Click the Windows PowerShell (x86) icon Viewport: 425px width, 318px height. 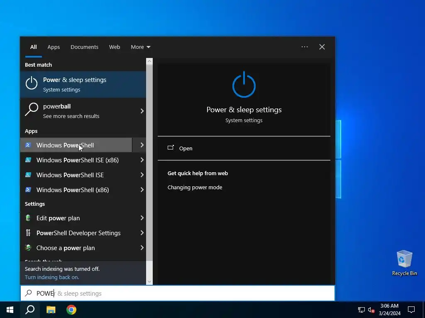[x=28, y=190]
